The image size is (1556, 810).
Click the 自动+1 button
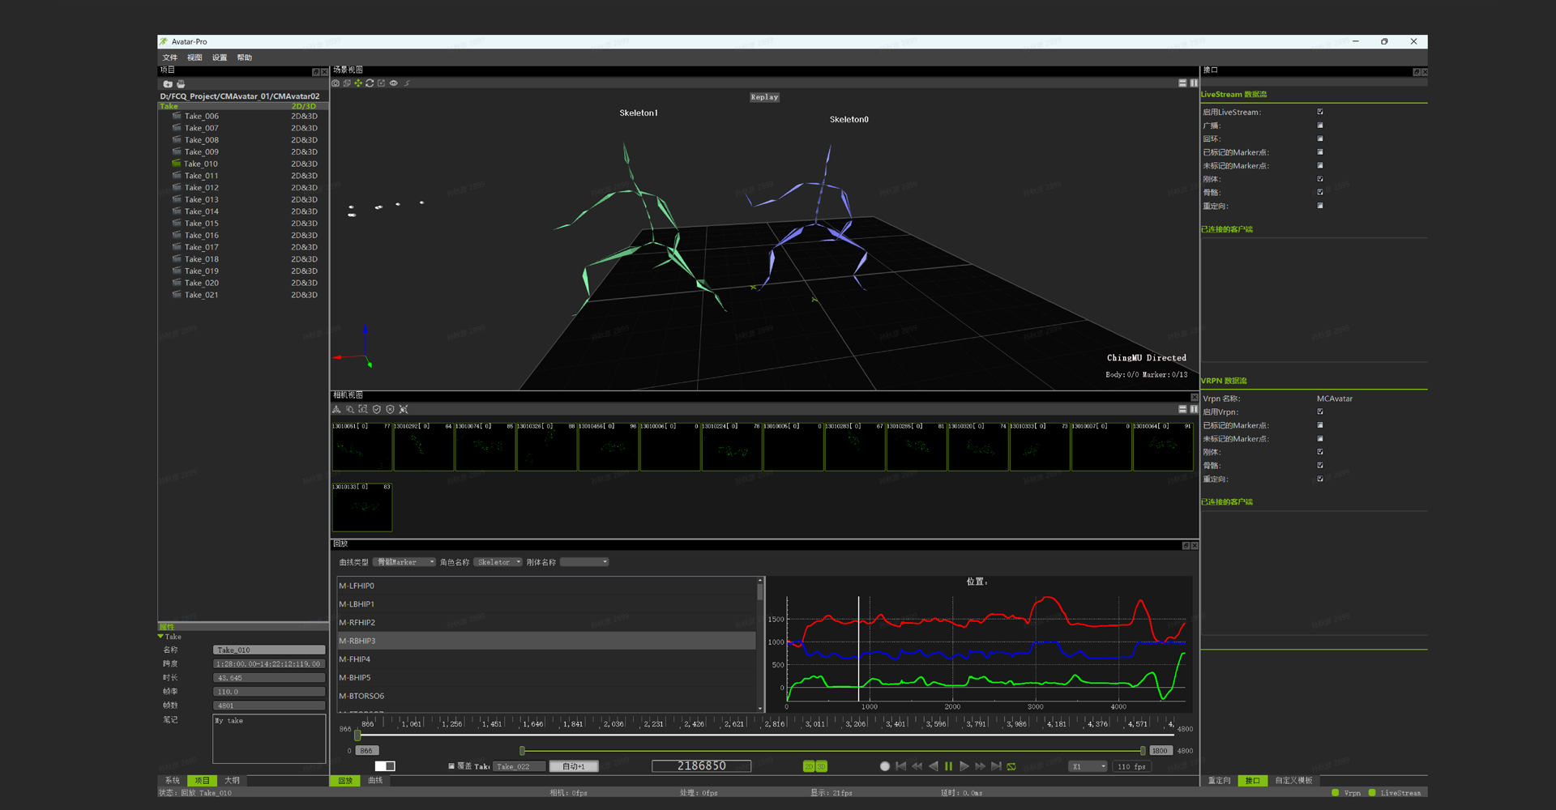click(573, 766)
